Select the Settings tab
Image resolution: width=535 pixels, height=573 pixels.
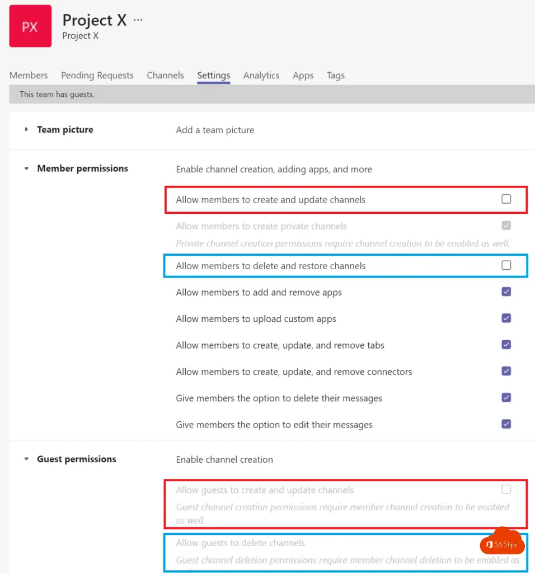pyautogui.click(x=213, y=76)
